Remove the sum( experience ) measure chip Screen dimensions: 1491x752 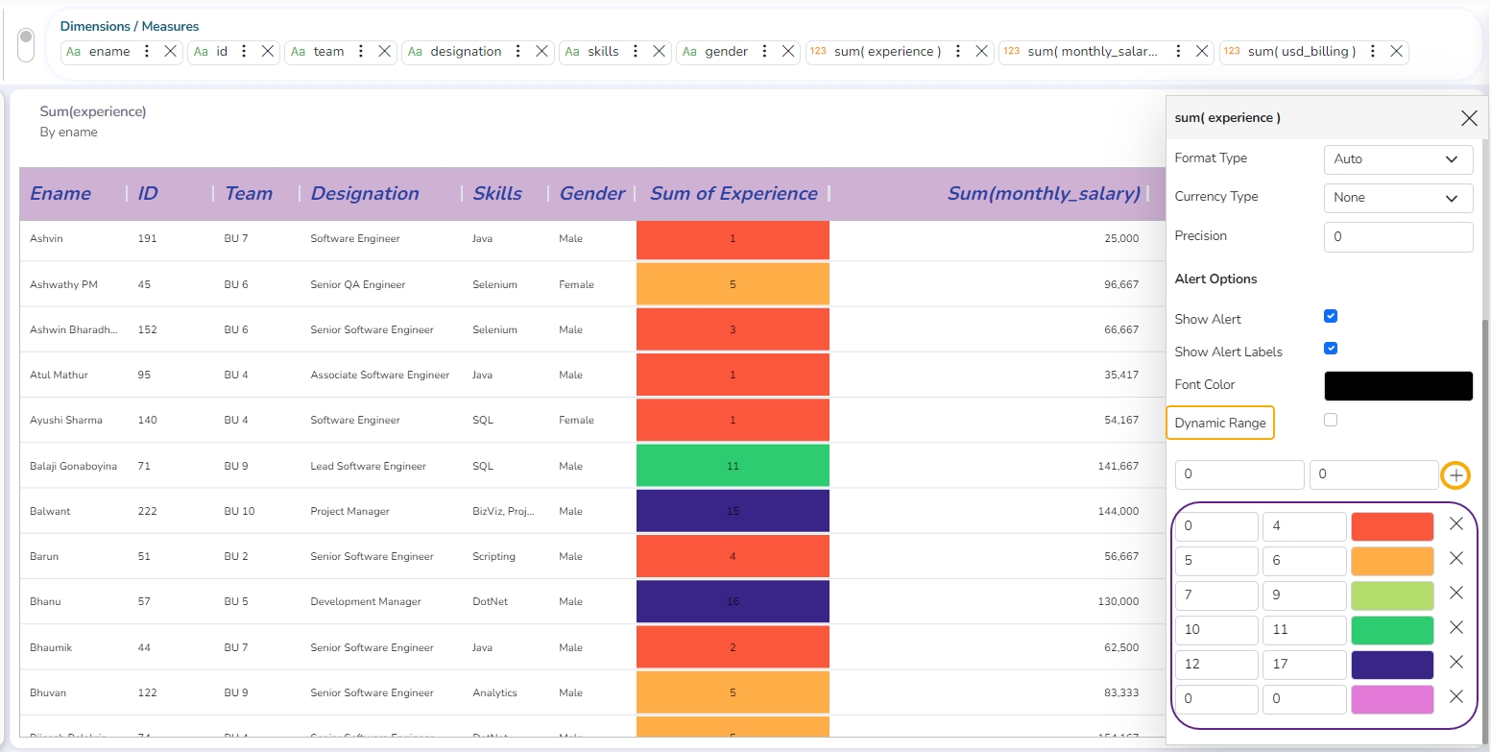point(981,52)
